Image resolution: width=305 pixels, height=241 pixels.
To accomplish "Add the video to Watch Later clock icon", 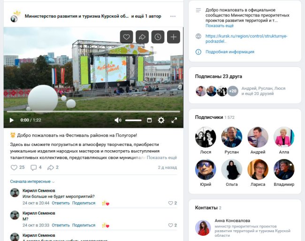I will (158, 37).
